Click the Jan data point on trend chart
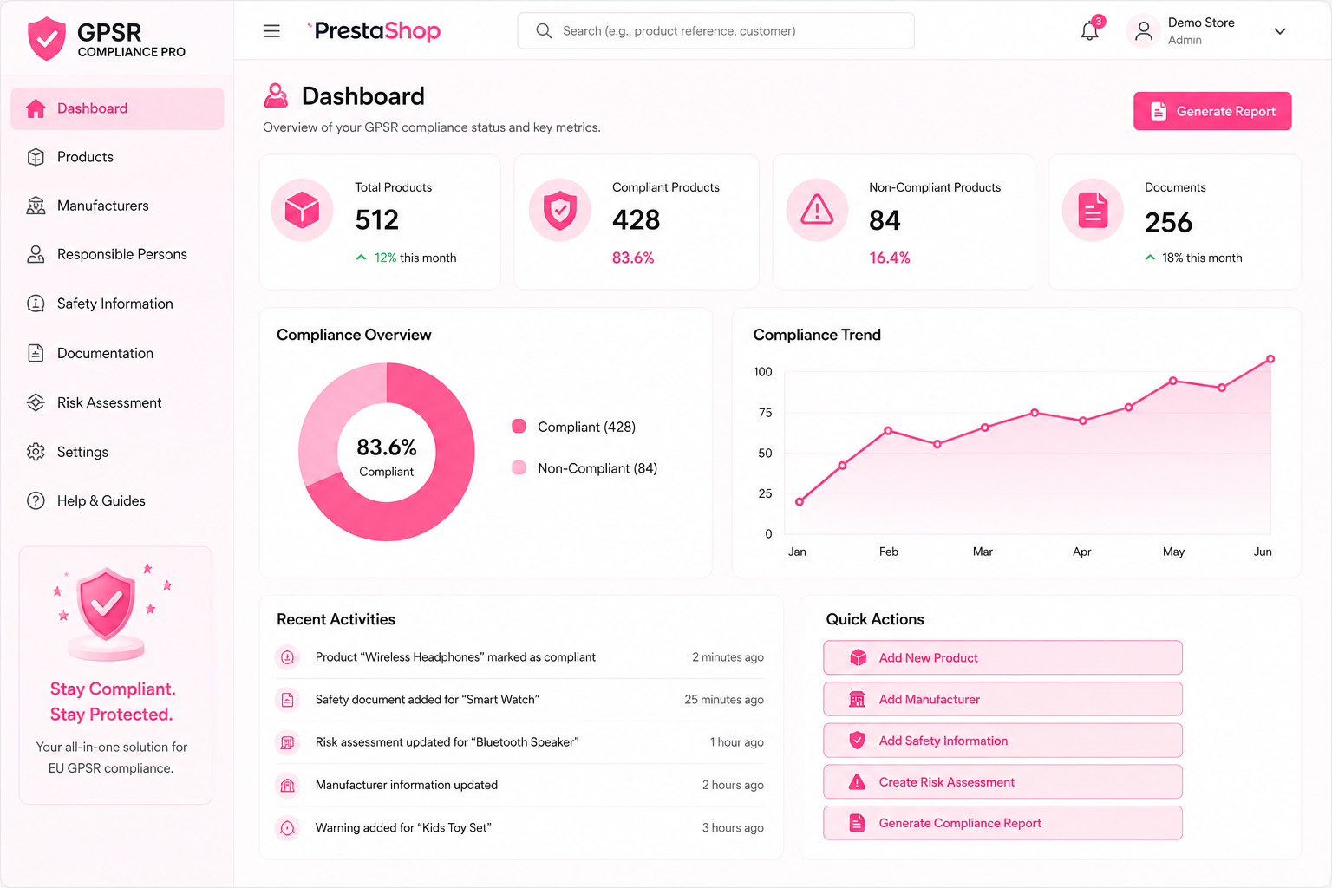This screenshot has height=888, width=1332. coord(800,501)
